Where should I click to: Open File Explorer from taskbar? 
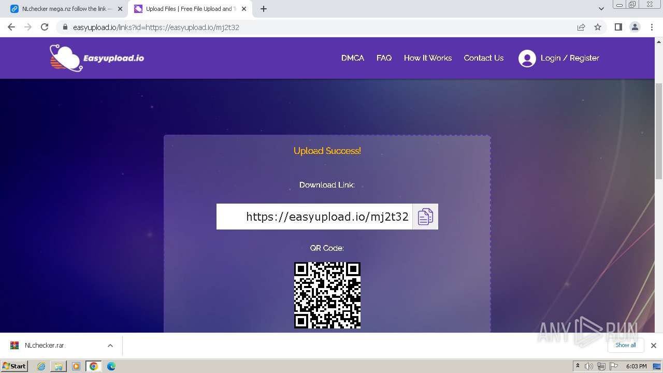click(59, 366)
